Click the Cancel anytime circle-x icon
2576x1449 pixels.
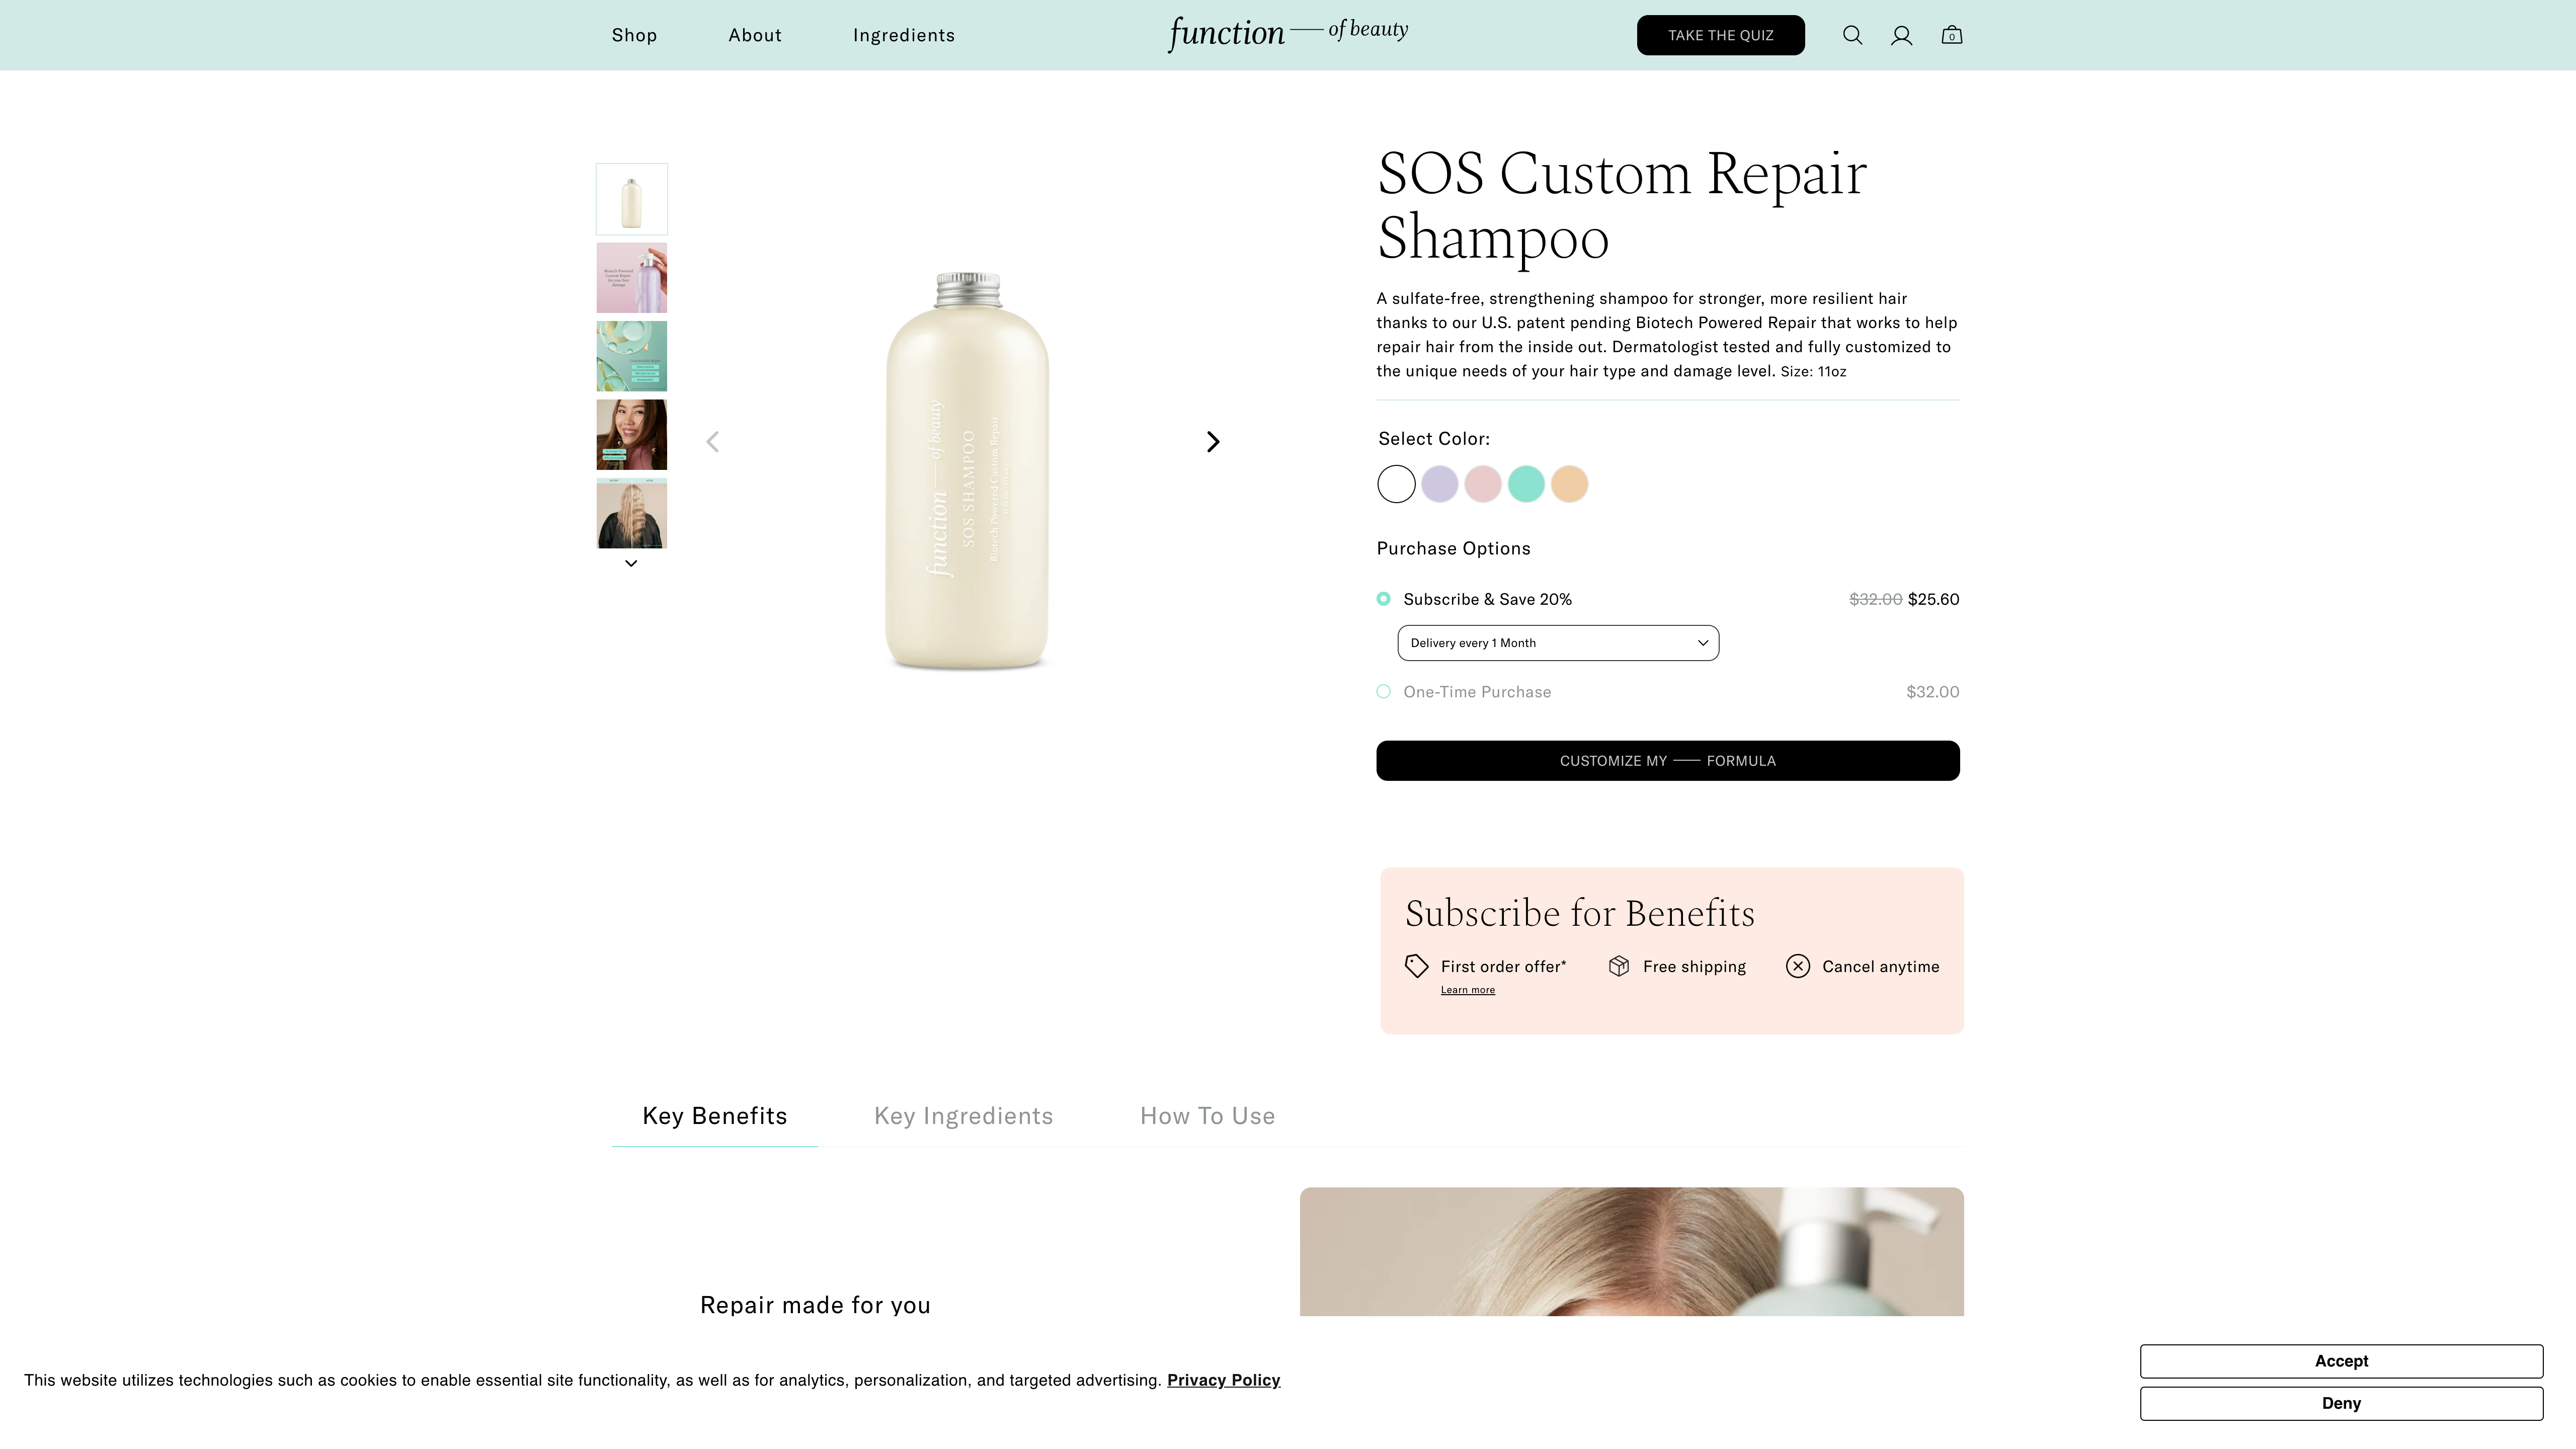click(x=1797, y=966)
